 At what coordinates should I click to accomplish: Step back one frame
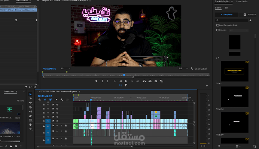[121, 81]
